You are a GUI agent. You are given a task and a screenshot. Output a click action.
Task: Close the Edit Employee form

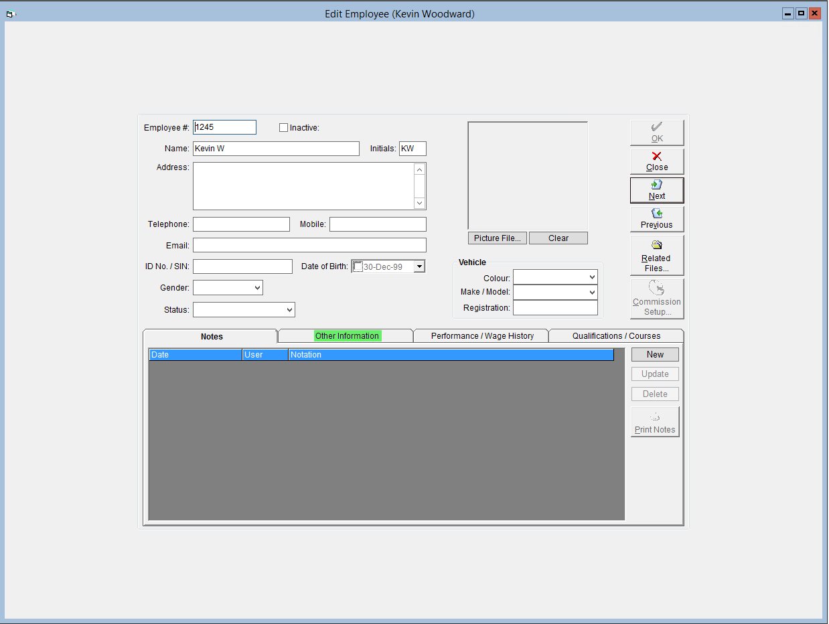click(657, 161)
